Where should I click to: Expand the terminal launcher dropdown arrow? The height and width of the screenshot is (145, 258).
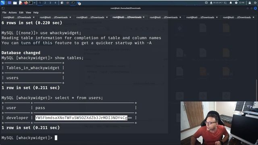tap(34, 3)
